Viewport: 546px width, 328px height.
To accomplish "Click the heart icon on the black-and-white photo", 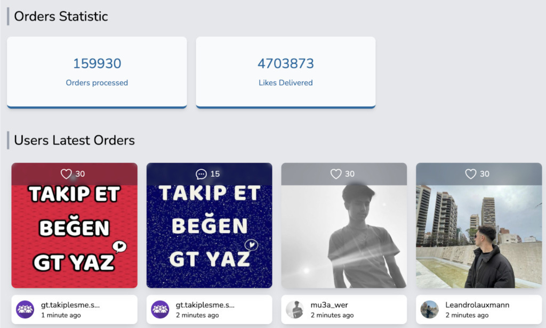I will pyautogui.click(x=336, y=174).
